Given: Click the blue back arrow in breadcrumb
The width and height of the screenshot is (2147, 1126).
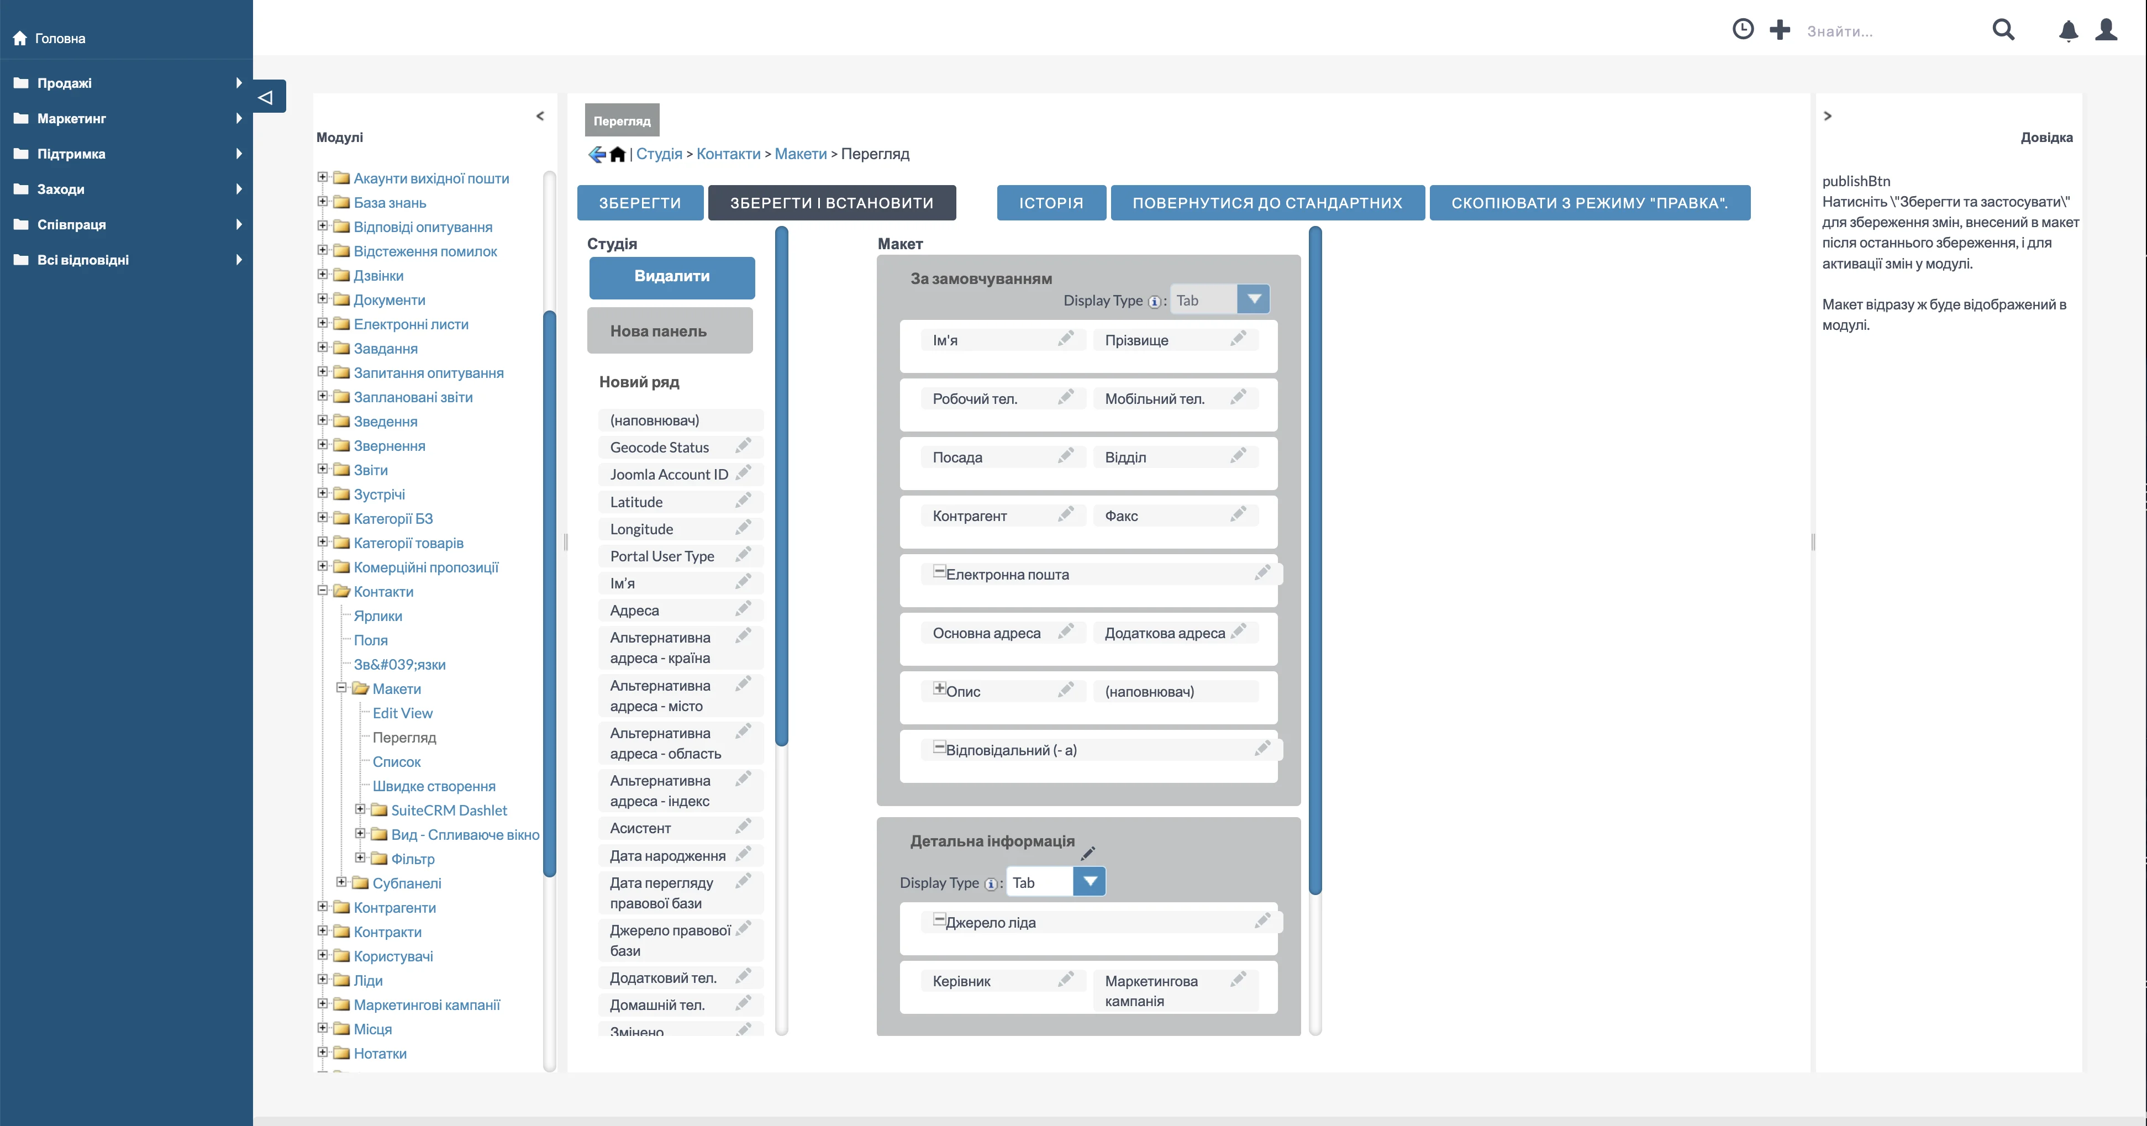Looking at the screenshot, I should point(597,154).
